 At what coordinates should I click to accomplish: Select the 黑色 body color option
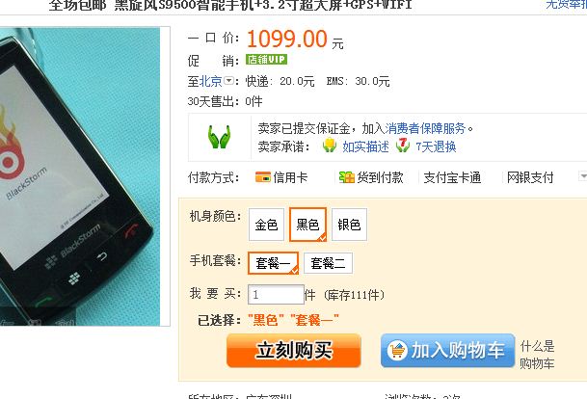coord(307,225)
